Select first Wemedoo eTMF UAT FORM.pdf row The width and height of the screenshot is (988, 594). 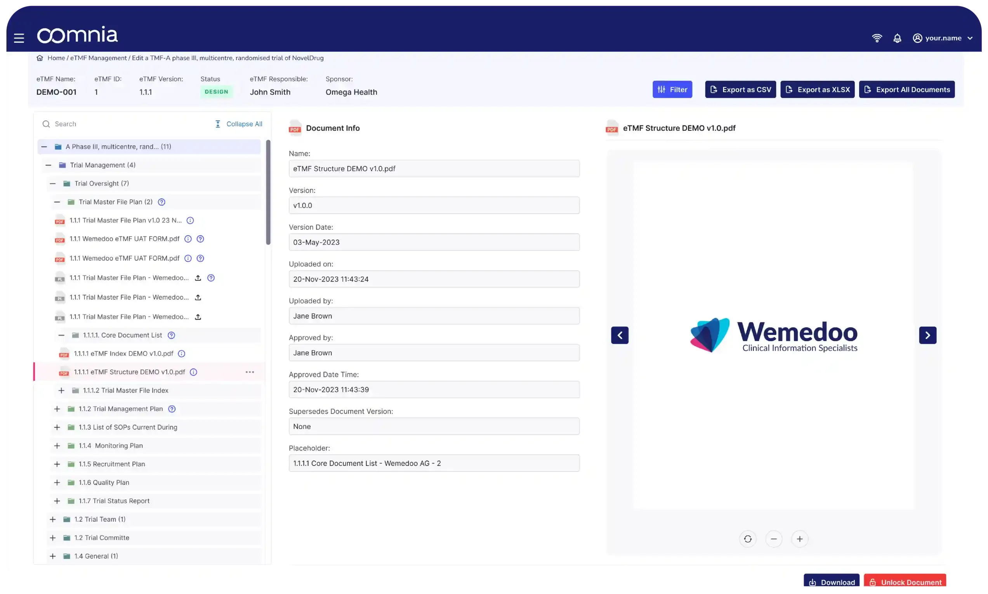coord(125,239)
